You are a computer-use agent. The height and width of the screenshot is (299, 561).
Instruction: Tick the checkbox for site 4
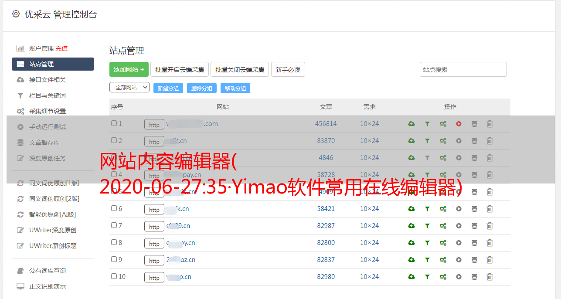click(114, 174)
